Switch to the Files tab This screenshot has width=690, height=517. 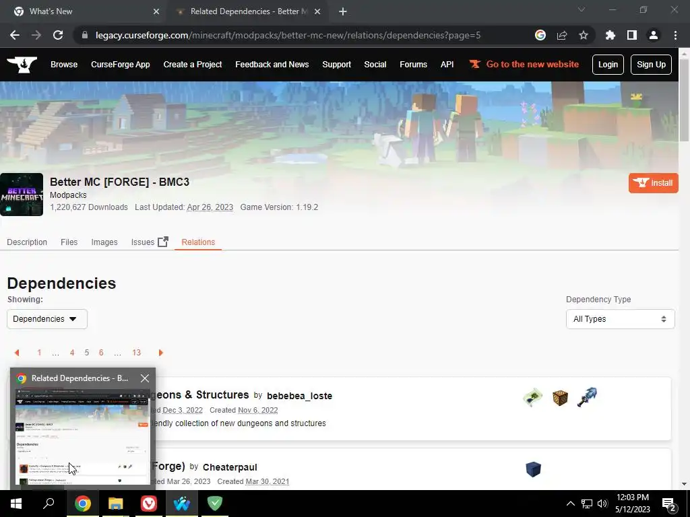click(x=69, y=242)
